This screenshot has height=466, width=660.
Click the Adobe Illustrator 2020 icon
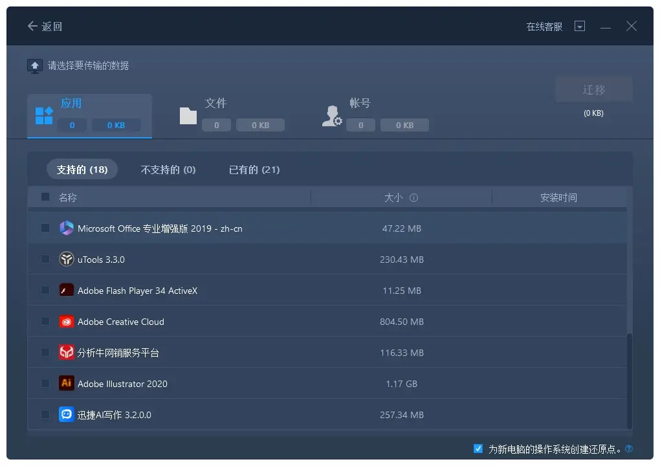click(67, 383)
